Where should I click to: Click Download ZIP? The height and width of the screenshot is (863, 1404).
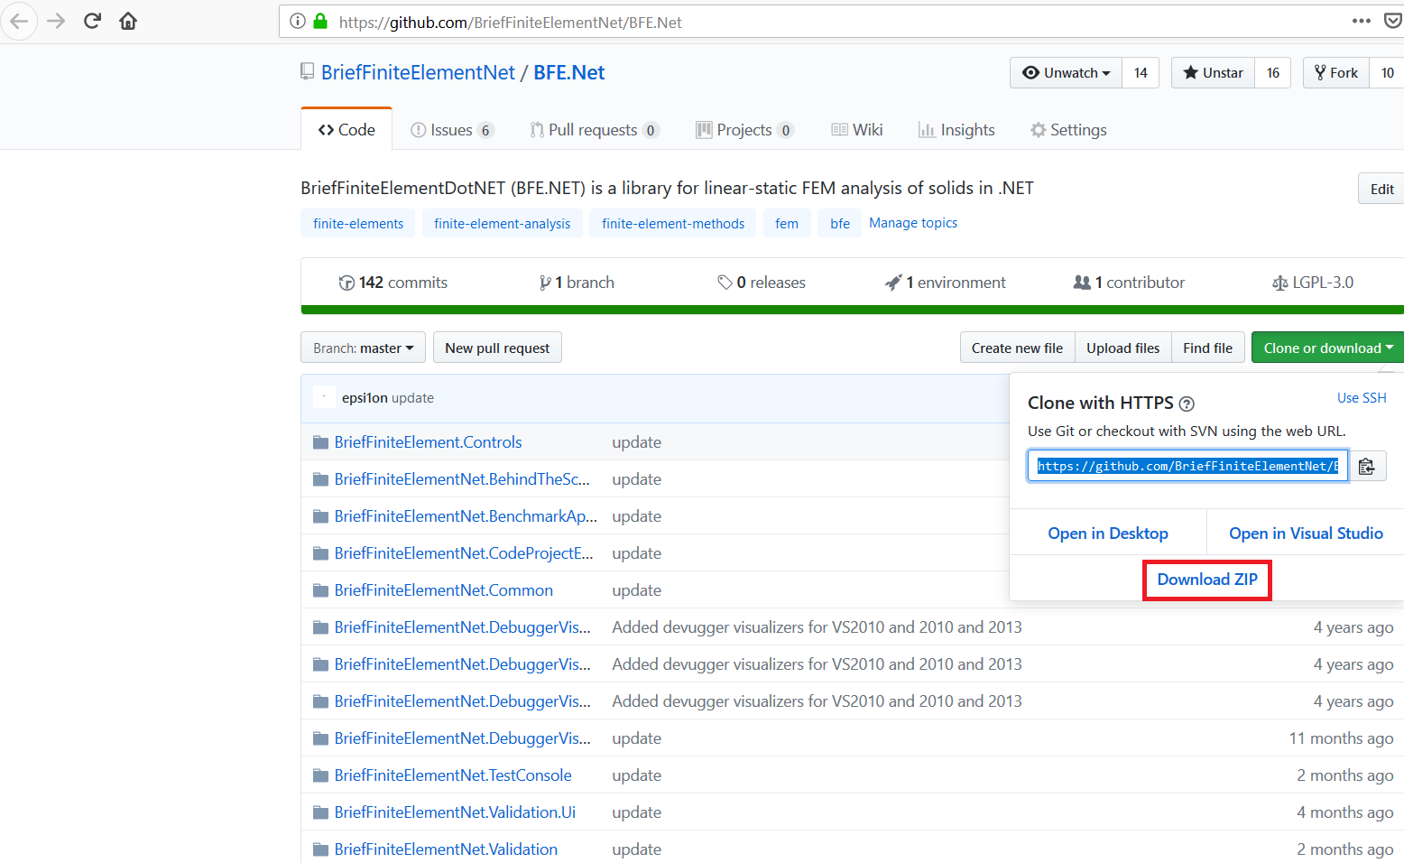click(1207, 580)
